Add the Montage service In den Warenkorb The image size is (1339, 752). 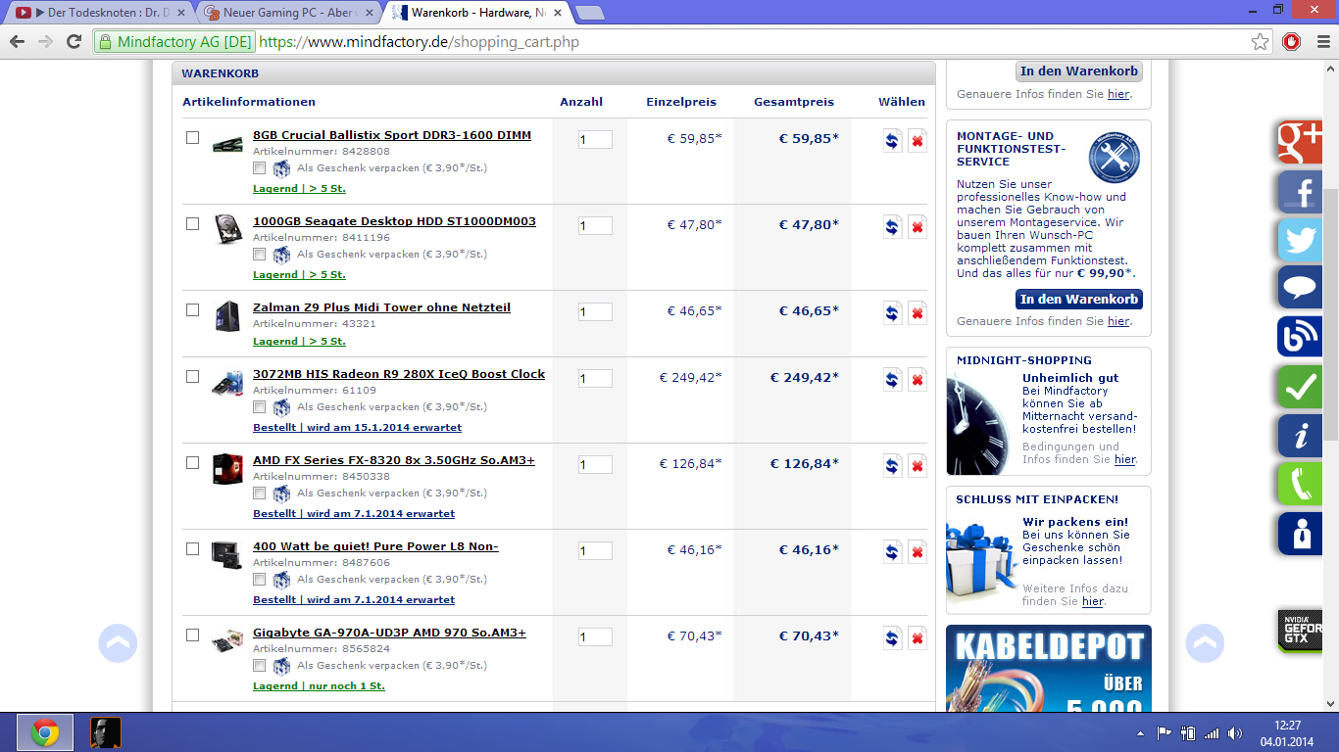point(1079,299)
